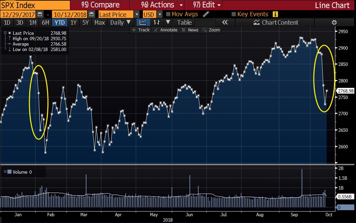Select the line chart type icon
This screenshot has width=356, height=223.
click(143, 22)
